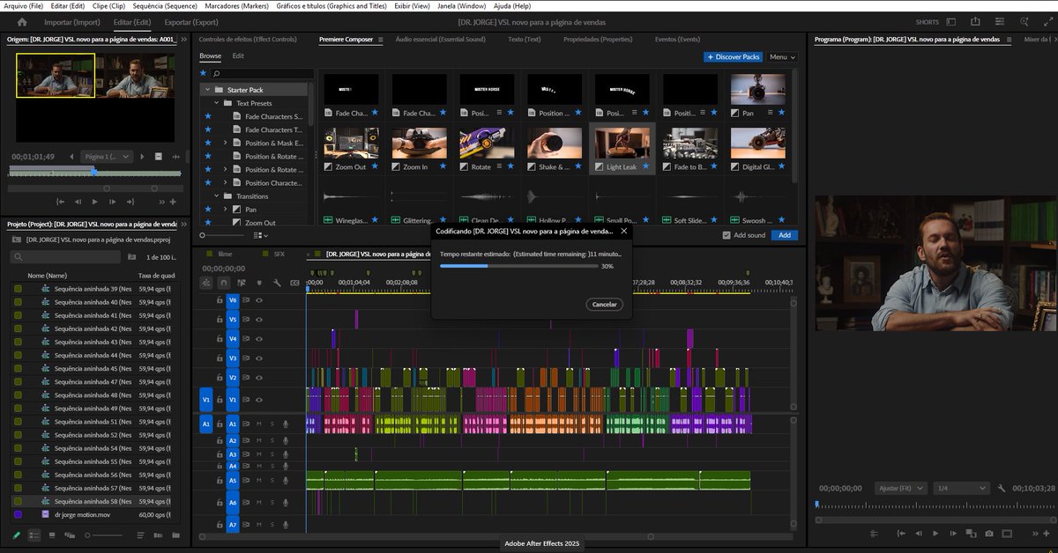Toggle the Add sound checkbox
Screen dimensions: 1058x553
(x=726, y=235)
